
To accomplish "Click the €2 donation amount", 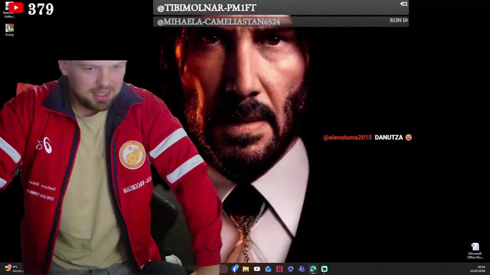I will [x=404, y=4].
